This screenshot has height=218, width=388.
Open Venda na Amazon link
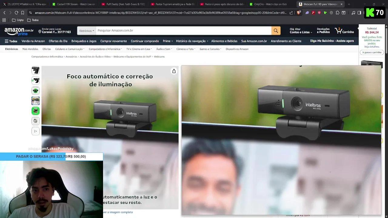33,41
